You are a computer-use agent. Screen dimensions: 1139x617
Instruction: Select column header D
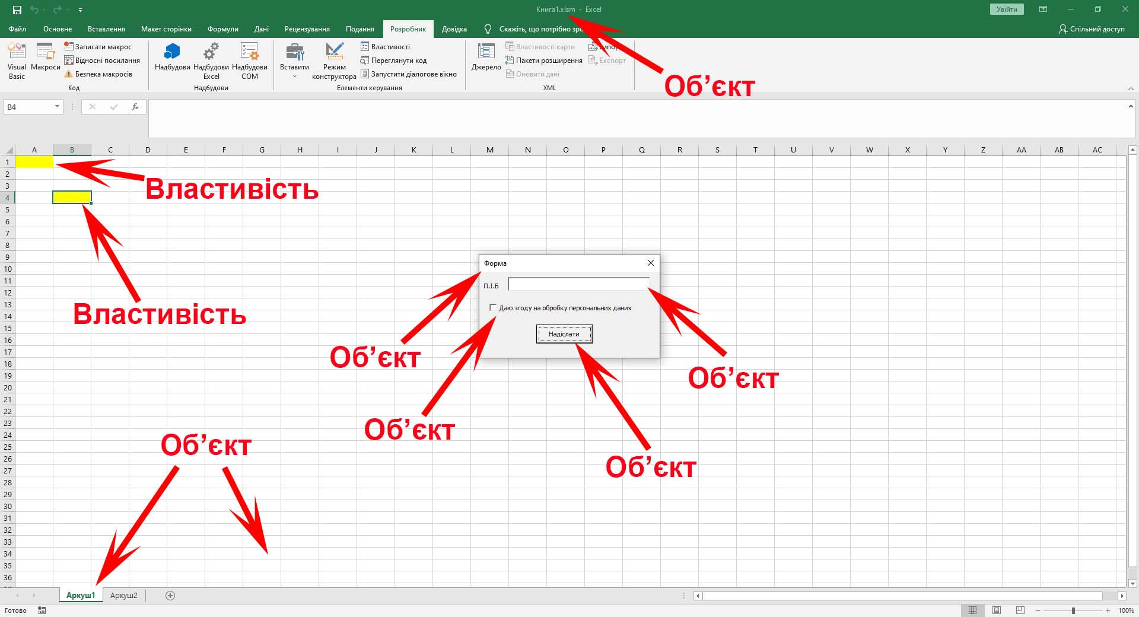coord(148,150)
